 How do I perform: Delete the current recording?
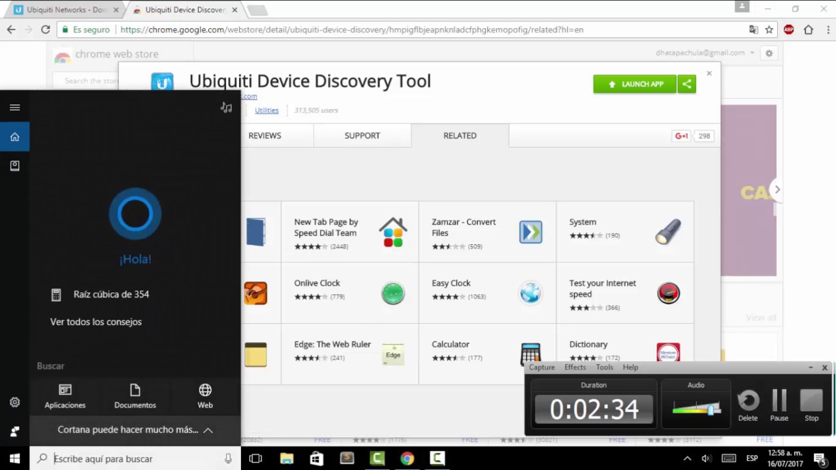click(x=748, y=405)
